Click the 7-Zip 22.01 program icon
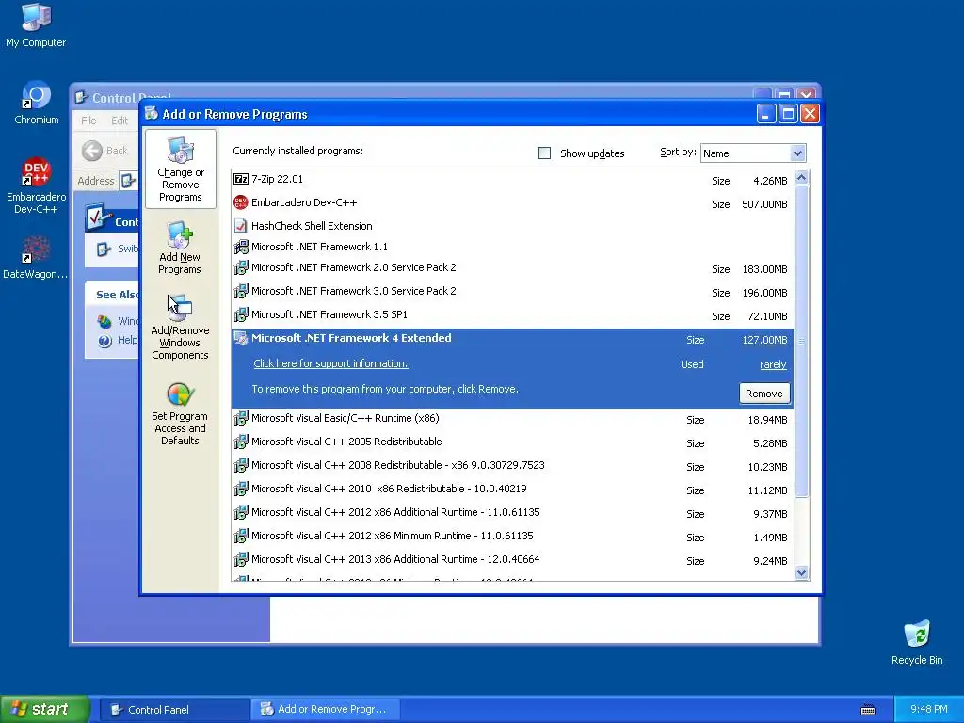The height and width of the screenshot is (723, 964). click(241, 179)
